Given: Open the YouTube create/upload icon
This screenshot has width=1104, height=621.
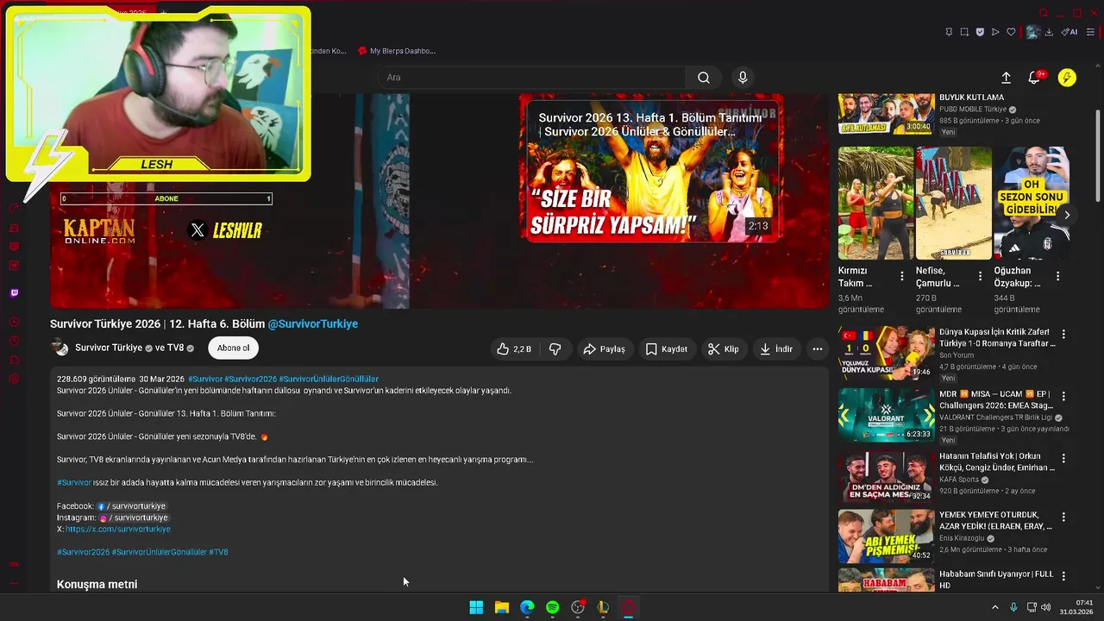Looking at the screenshot, I should [x=1006, y=78].
